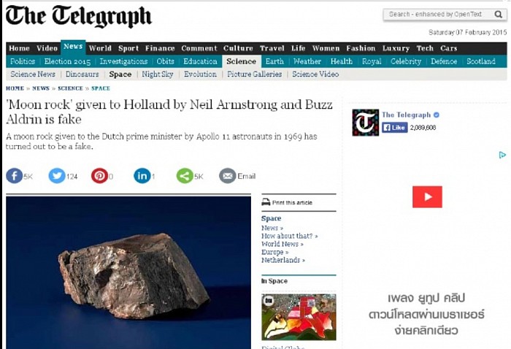The image size is (511, 349).
Task: Open AdChoices triangle icon
Action: click(502, 155)
